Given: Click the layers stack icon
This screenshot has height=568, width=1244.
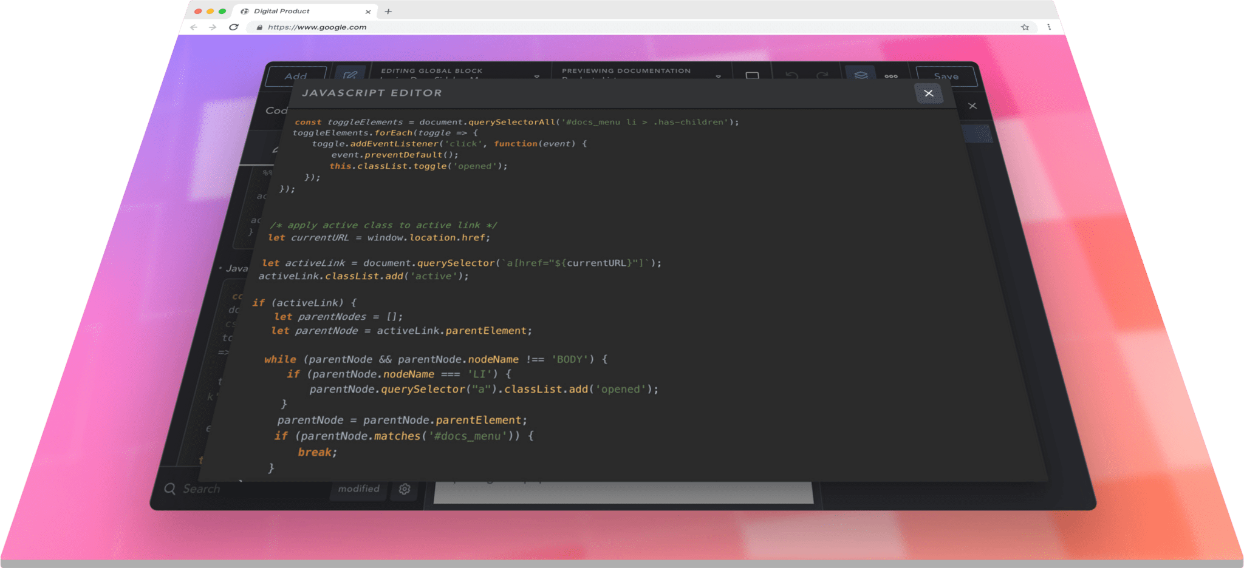Looking at the screenshot, I should tap(861, 75).
